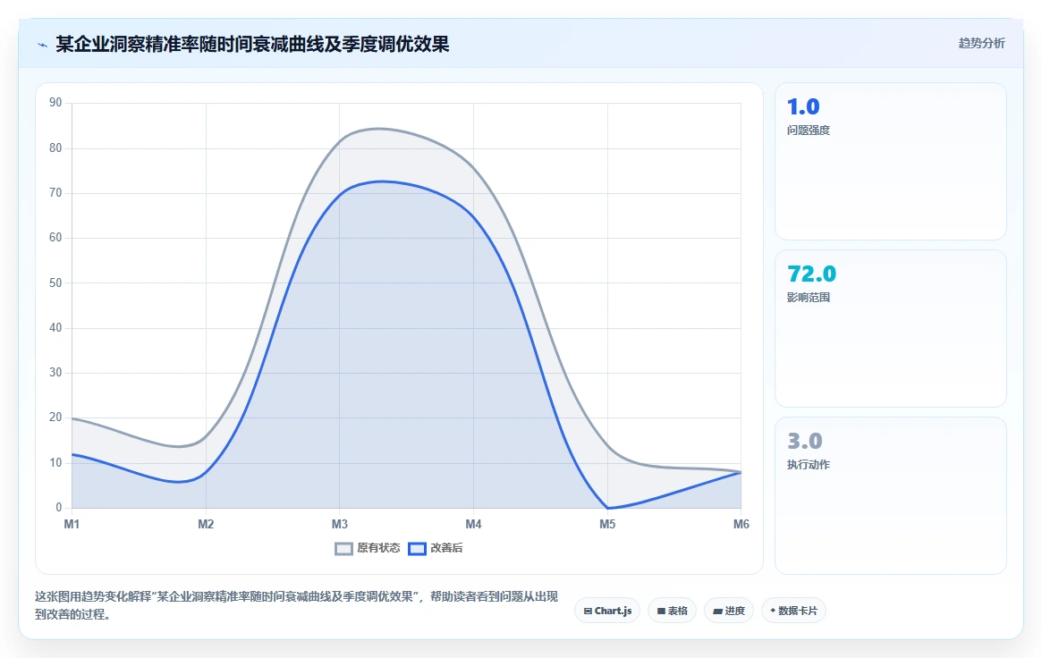Image resolution: width=1042 pixels, height=658 pixels.
Task: Click the 趋势分析 label in header
Action: 981,43
